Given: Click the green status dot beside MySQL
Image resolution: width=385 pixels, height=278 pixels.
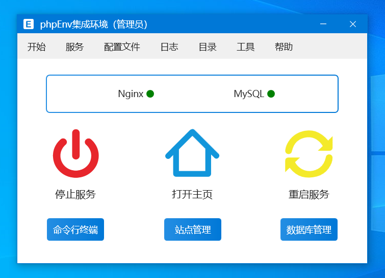Looking at the screenshot, I should [271, 94].
